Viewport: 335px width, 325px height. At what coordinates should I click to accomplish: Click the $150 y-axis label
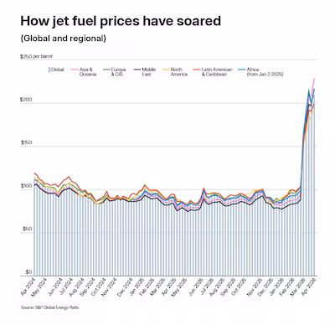26,142
